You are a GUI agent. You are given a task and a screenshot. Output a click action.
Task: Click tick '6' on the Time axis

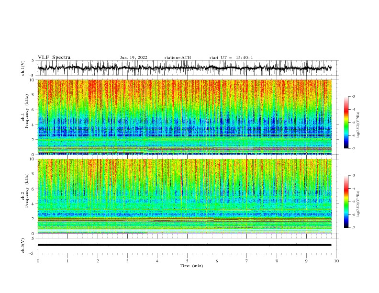tap(217, 261)
